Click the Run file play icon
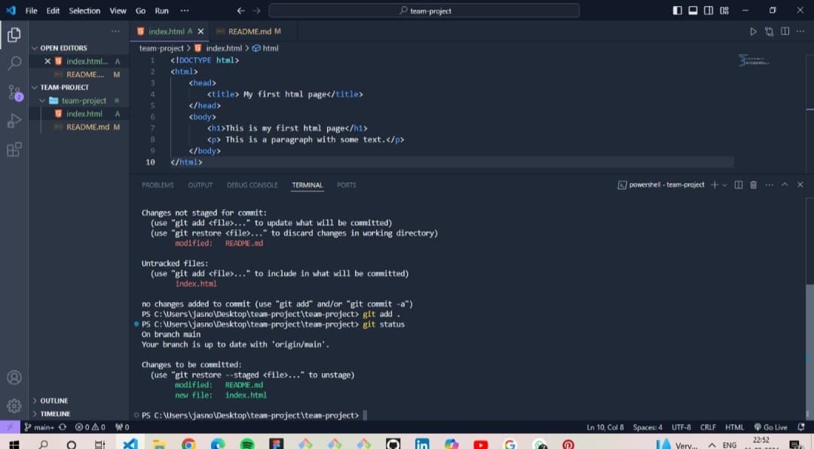The image size is (814, 449). (752, 32)
